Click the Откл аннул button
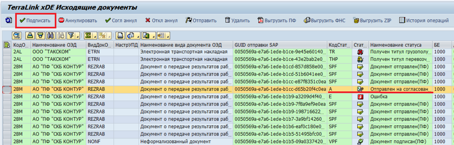The width and height of the screenshot is (454, 145). [x=161, y=21]
